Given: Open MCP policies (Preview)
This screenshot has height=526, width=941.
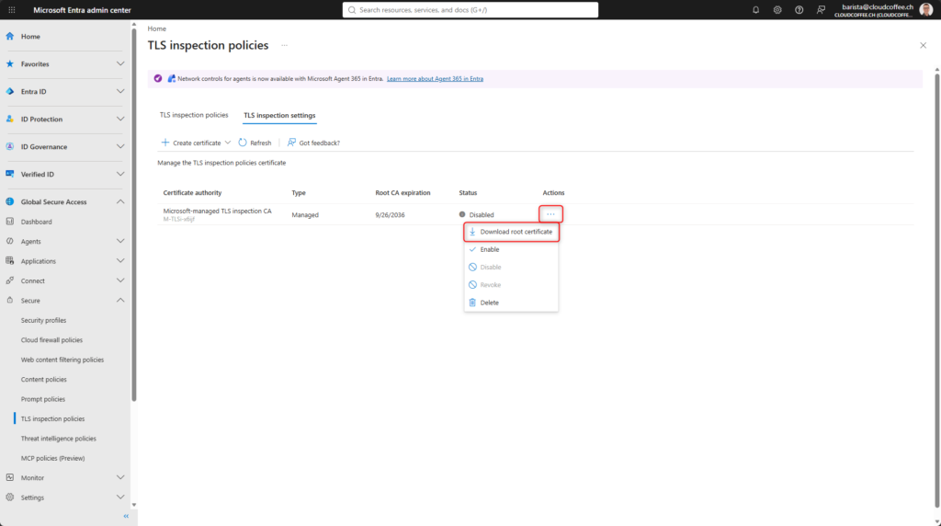Looking at the screenshot, I should [52, 458].
